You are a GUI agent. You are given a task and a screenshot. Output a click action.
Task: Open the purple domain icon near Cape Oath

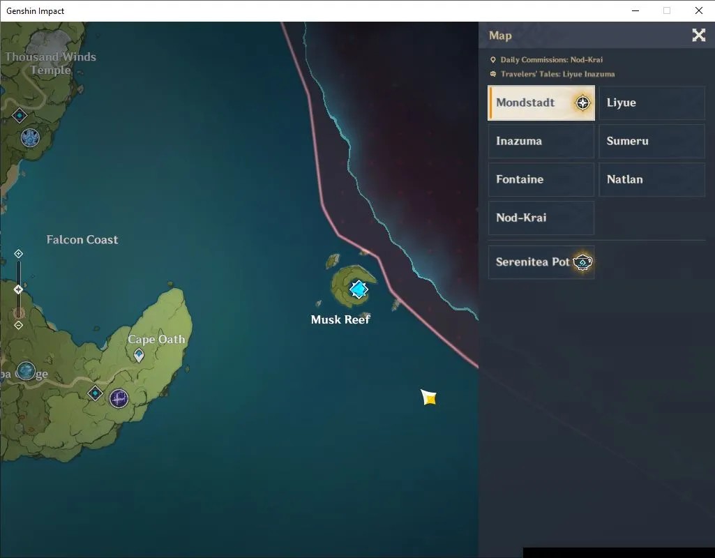pos(119,398)
